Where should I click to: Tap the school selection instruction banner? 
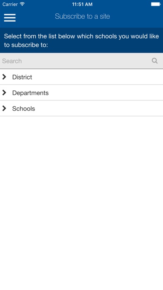point(81,40)
